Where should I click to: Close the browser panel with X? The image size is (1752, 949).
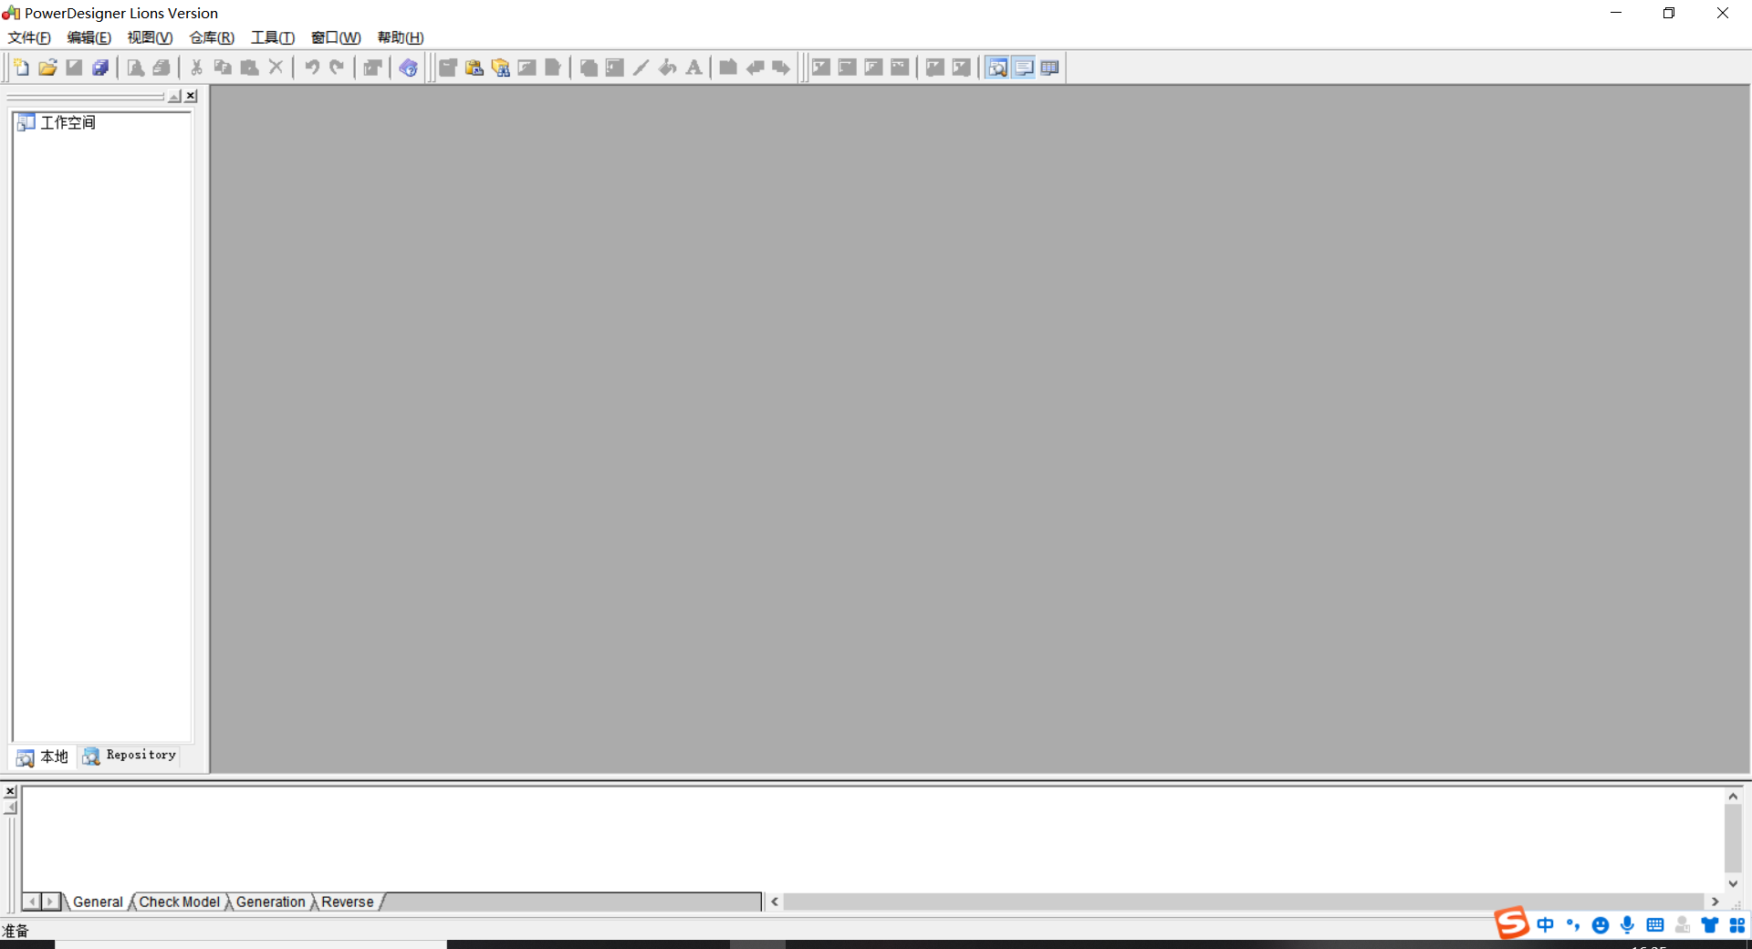tap(191, 96)
